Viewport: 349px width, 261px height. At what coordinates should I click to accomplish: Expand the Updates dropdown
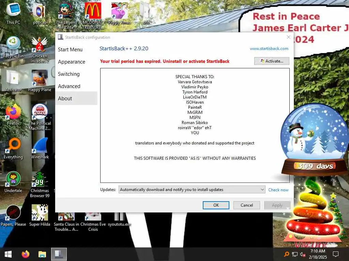click(x=192, y=190)
